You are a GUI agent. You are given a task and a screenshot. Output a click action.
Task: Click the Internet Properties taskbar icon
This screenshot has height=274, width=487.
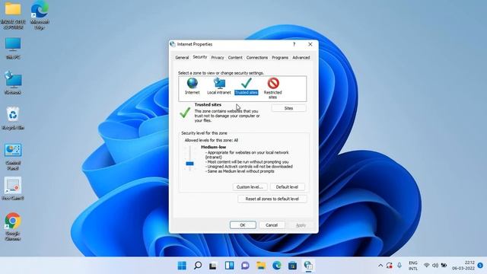click(308, 266)
